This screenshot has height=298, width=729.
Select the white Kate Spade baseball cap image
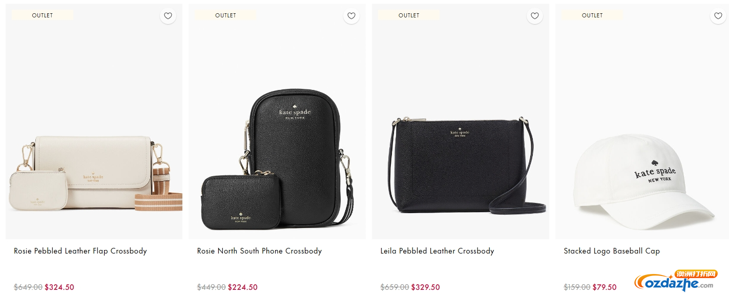click(643, 181)
